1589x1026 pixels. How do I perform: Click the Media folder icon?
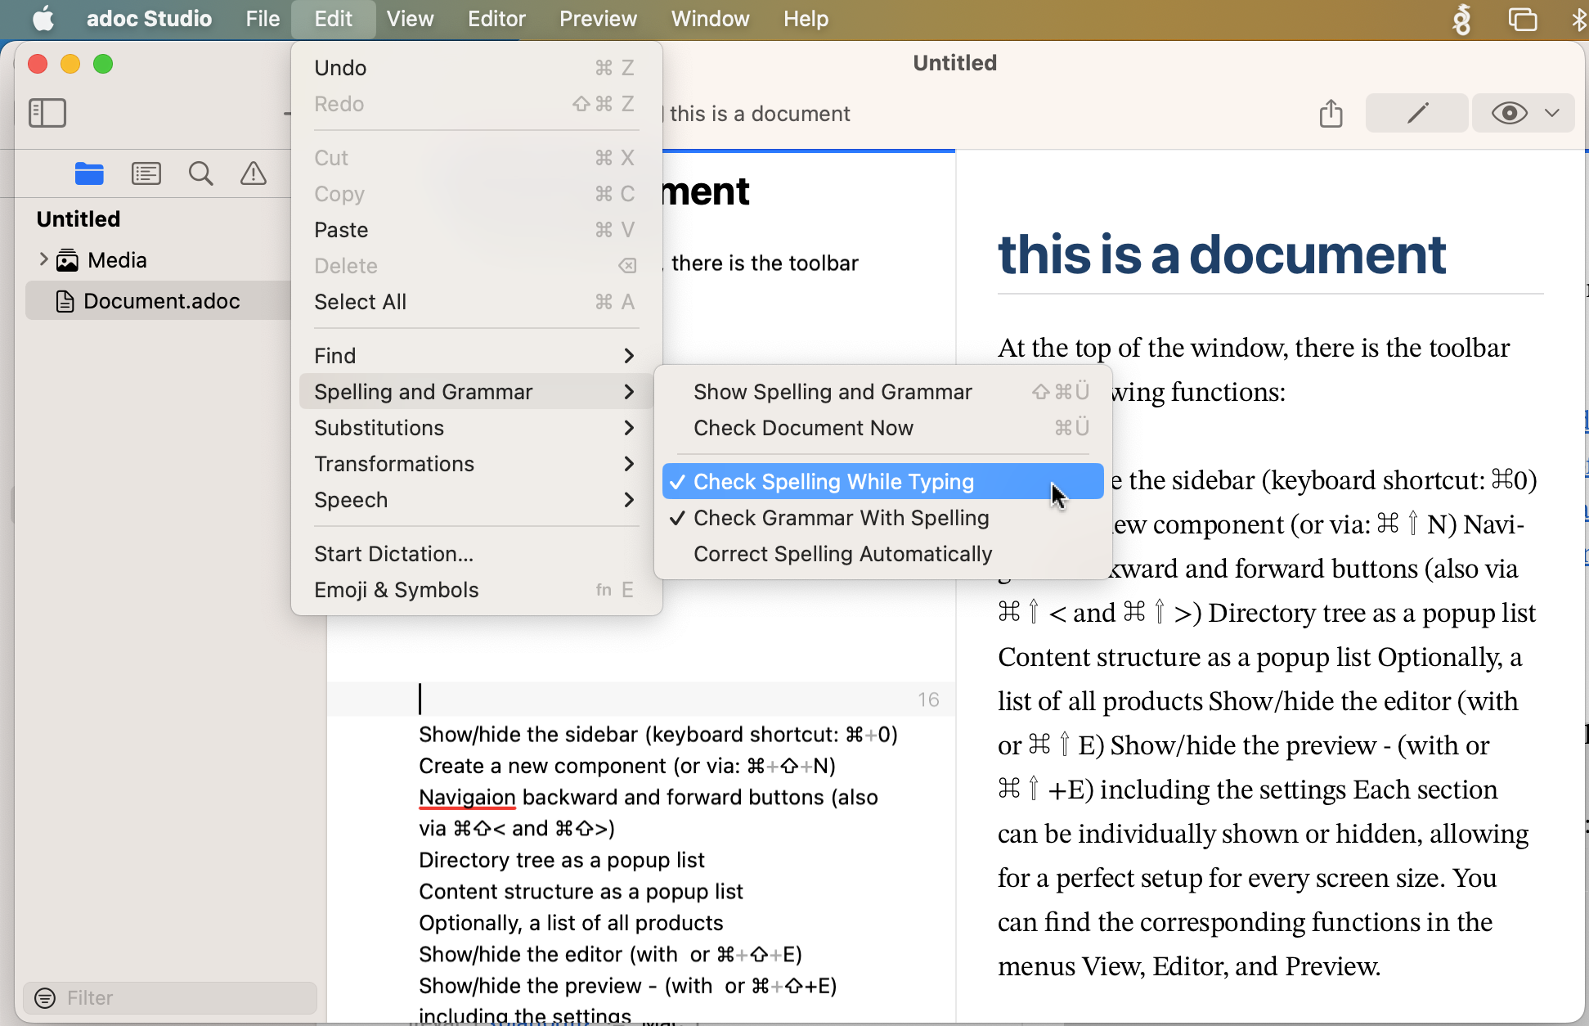pos(67,260)
